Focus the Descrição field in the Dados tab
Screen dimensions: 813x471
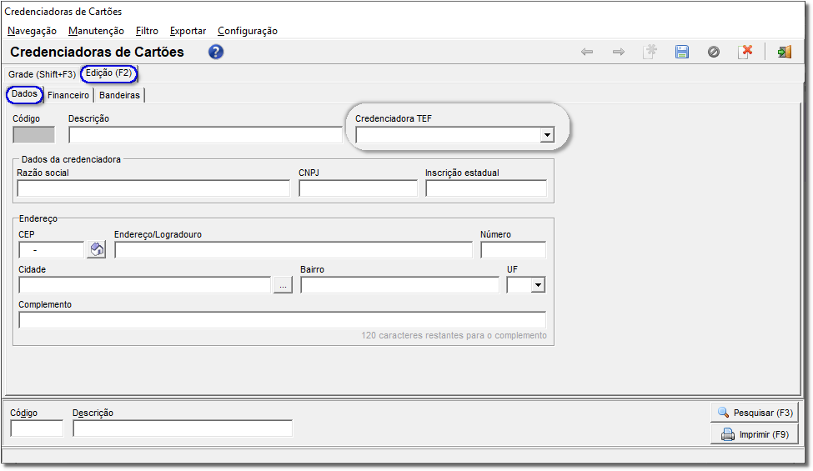[205, 135]
